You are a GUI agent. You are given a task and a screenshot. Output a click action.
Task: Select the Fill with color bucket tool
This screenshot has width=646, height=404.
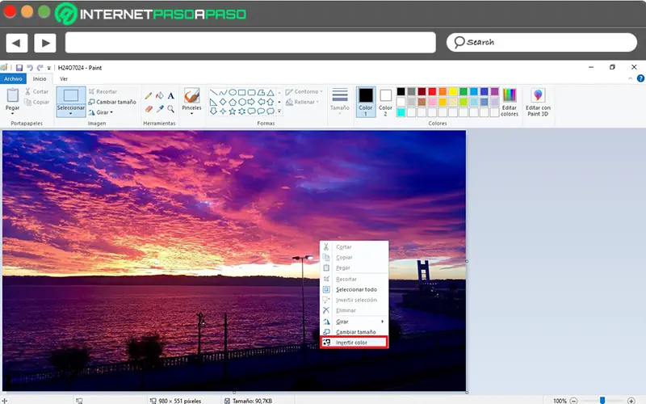tap(160, 96)
